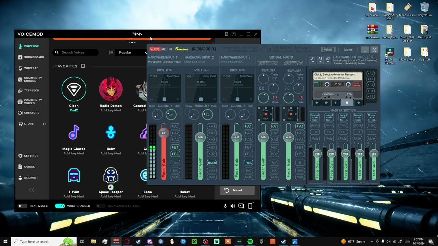Open the A1 hardware output device dropdown
This screenshot has width=438, height=246.
(313, 60)
